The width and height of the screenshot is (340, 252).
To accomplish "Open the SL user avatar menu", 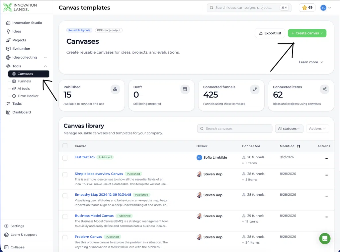I will [x=325, y=8].
